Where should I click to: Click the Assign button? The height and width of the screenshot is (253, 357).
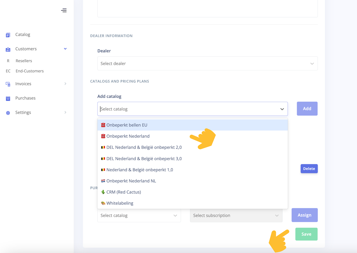(x=305, y=215)
